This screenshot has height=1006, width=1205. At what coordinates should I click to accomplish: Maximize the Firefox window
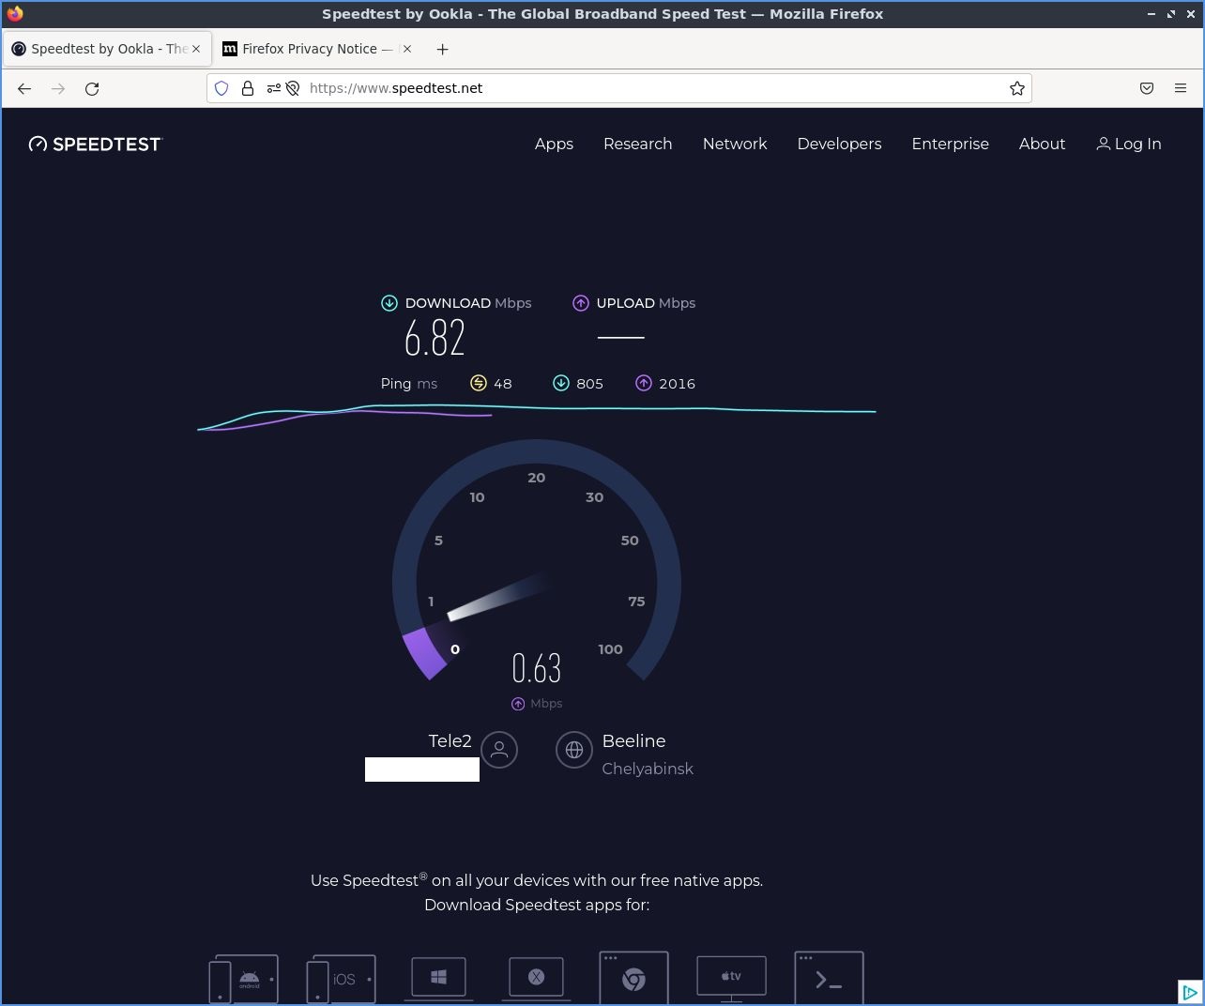click(1171, 14)
